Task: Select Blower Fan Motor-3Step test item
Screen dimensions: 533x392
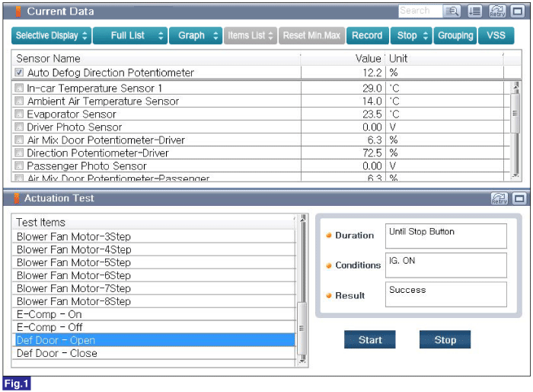Action: point(154,236)
